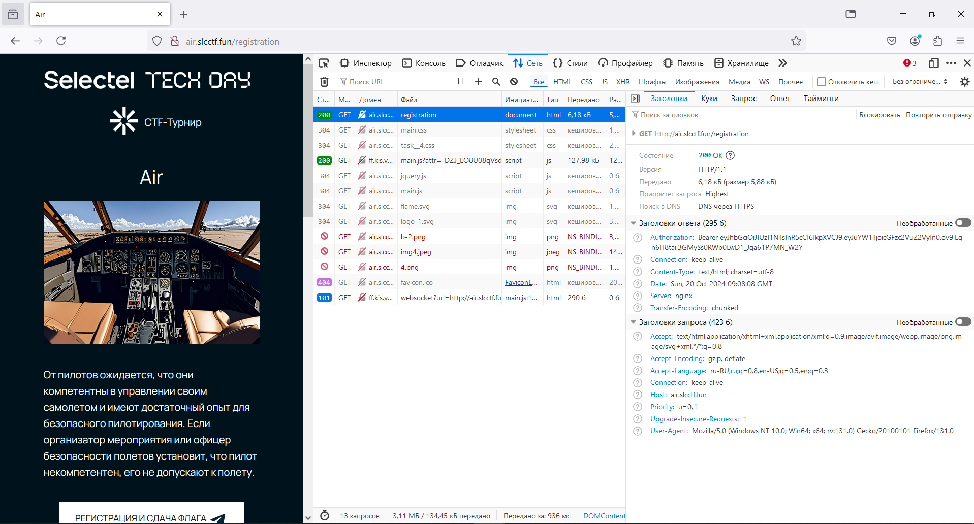Open a new browser tab
Image resolution: width=974 pixels, height=524 pixels.
184,15
